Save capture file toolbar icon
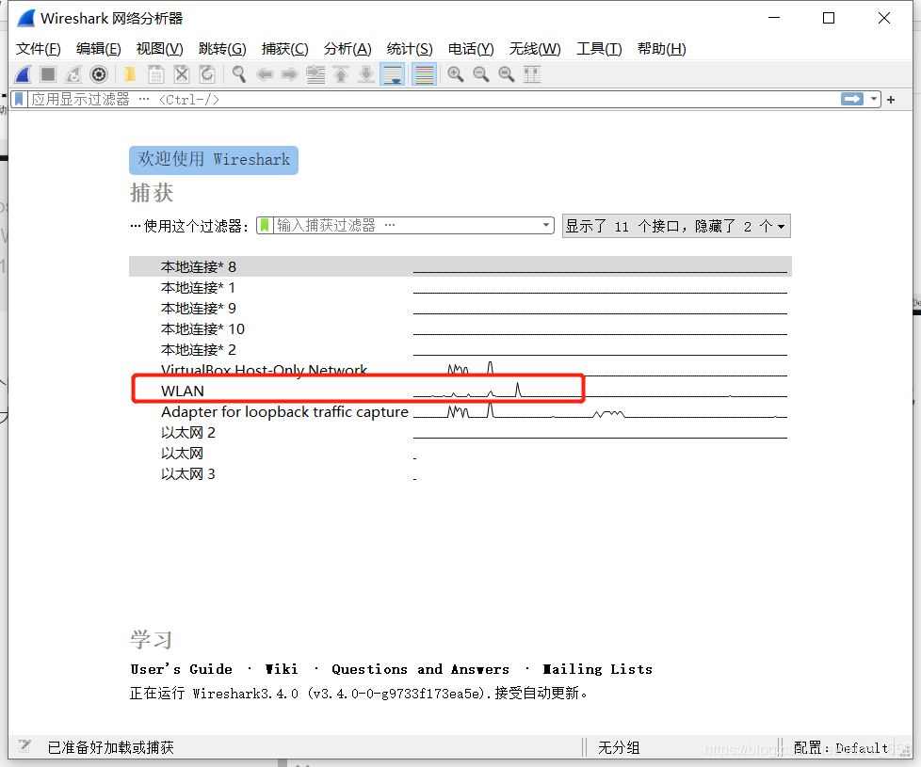Screen dimensions: 921x767 point(155,74)
